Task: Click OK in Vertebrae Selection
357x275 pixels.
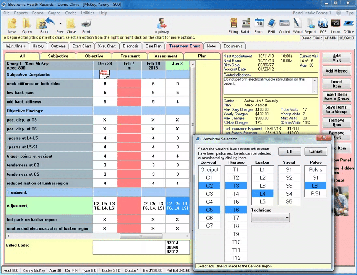Action: (x=289, y=151)
